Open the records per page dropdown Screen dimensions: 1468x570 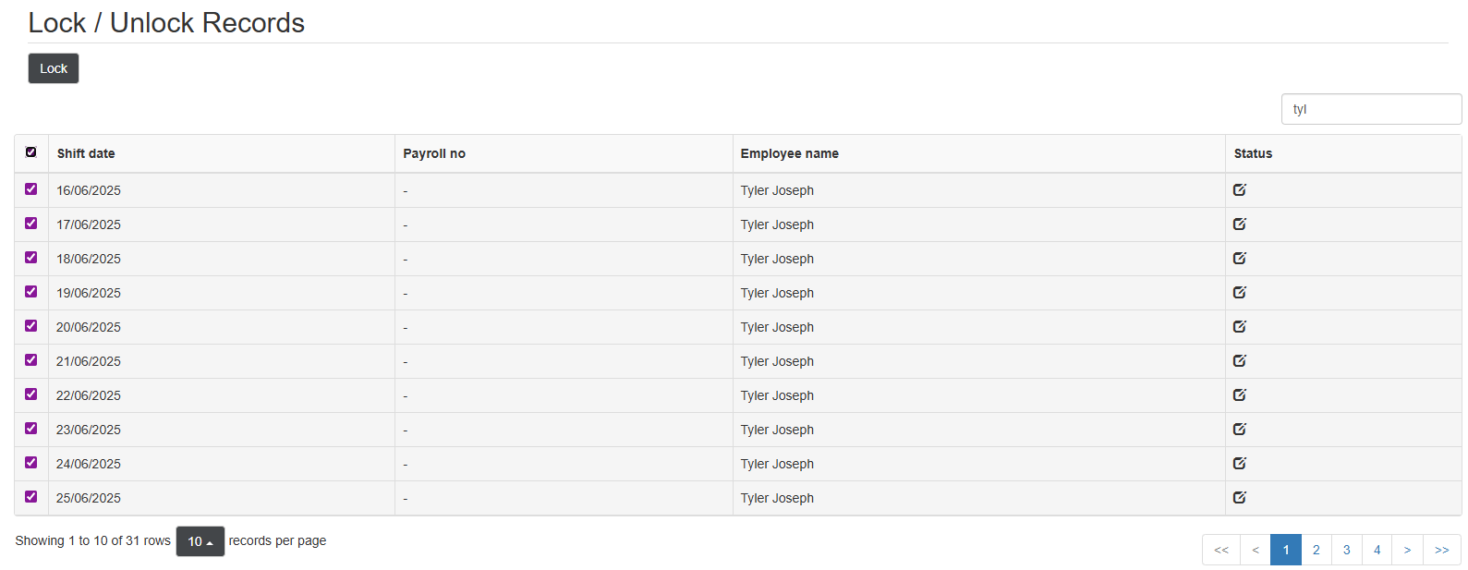[200, 541]
